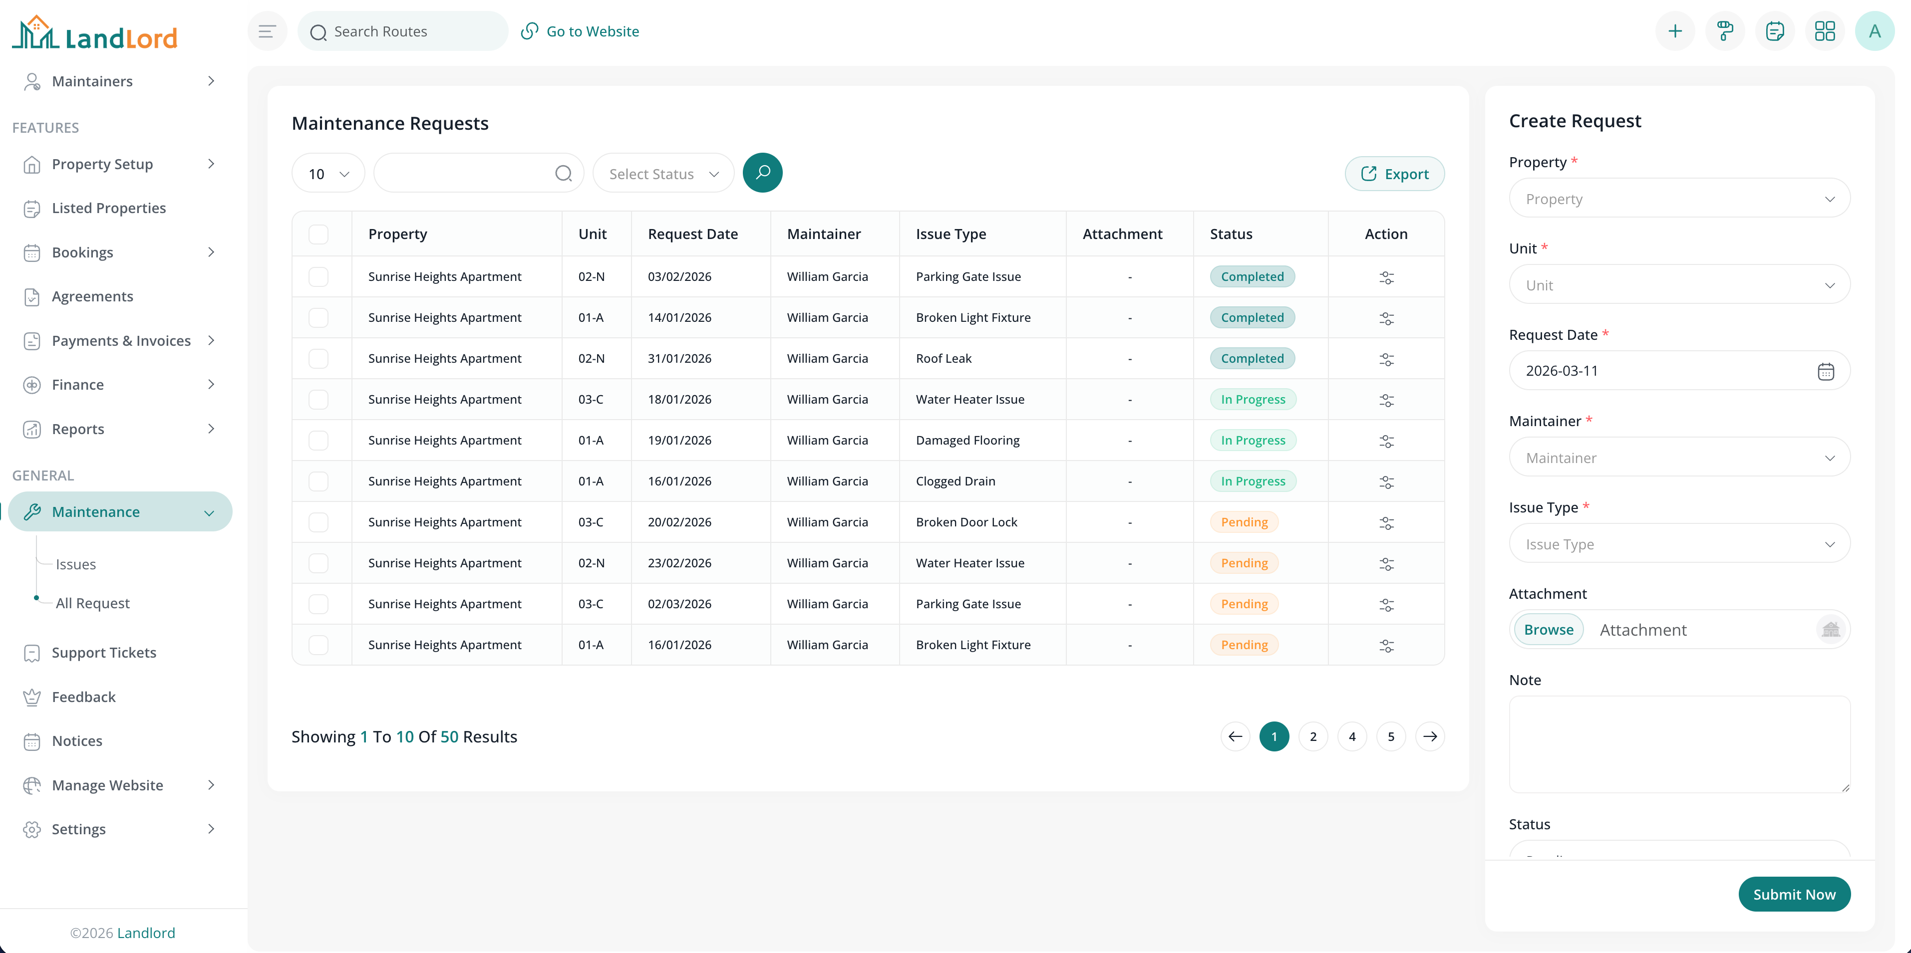This screenshot has width=1911, height=953.
Task: Open calendar picker in Request Date field
Action: point(1825,371)
